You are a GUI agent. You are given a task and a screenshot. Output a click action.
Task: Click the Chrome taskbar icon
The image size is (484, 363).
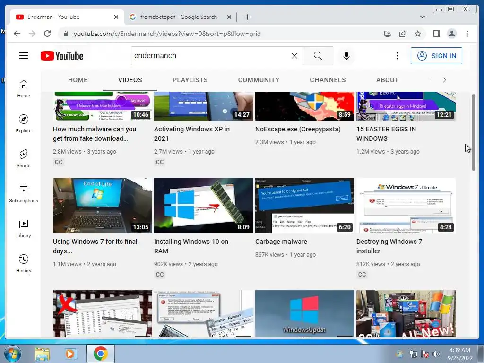100,354
